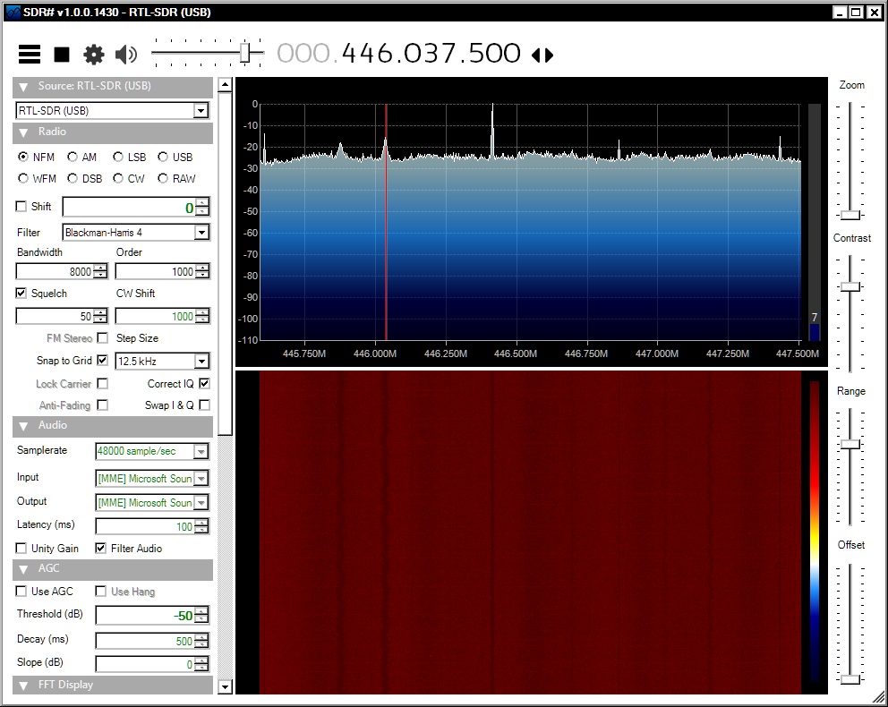
Task: Click the Order 1000 input field
Action: click(x=155, y=271)
